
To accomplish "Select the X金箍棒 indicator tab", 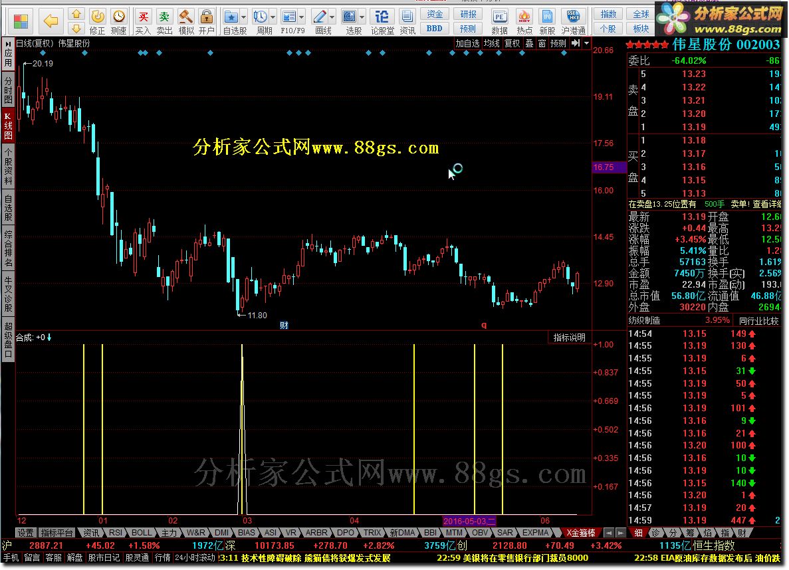I will (x=581, y=533).
